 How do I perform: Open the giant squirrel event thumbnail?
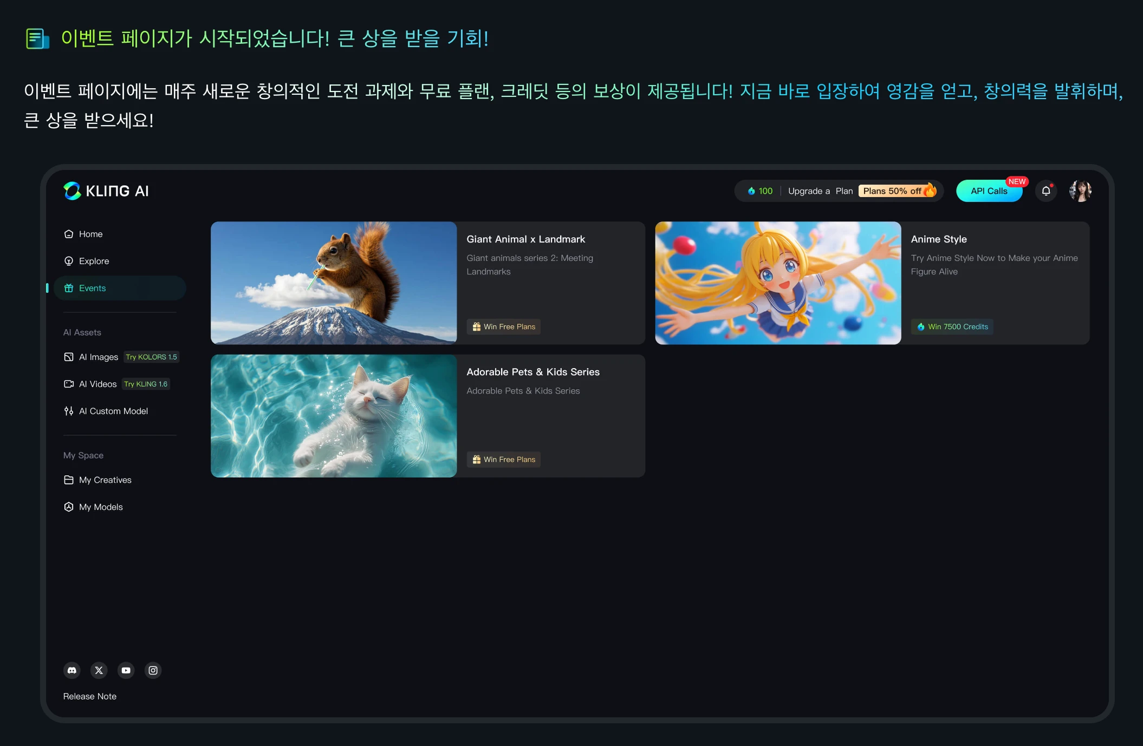pos(334,283)
